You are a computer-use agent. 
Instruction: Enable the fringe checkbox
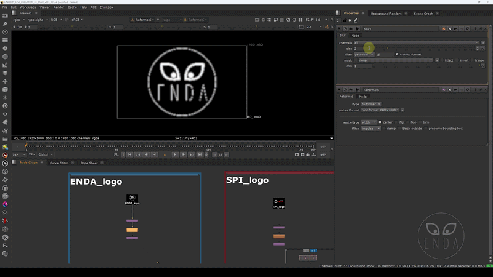click(x=472, y=60)
